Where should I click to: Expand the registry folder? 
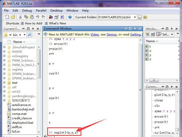tap(4, 69)
